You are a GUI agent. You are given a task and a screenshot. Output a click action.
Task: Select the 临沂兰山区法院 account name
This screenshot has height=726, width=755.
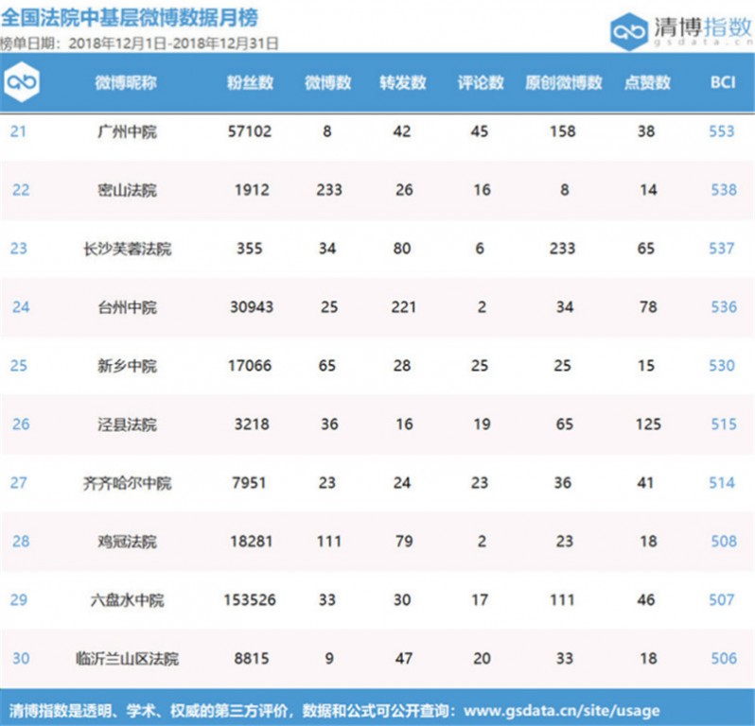coord(127,658)
